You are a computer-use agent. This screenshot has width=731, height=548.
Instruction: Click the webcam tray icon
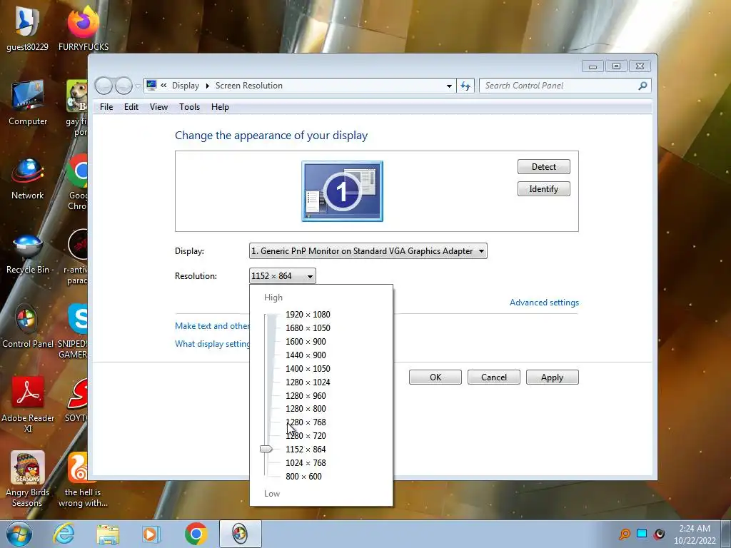pyautogui.click(x=659, y=534)
